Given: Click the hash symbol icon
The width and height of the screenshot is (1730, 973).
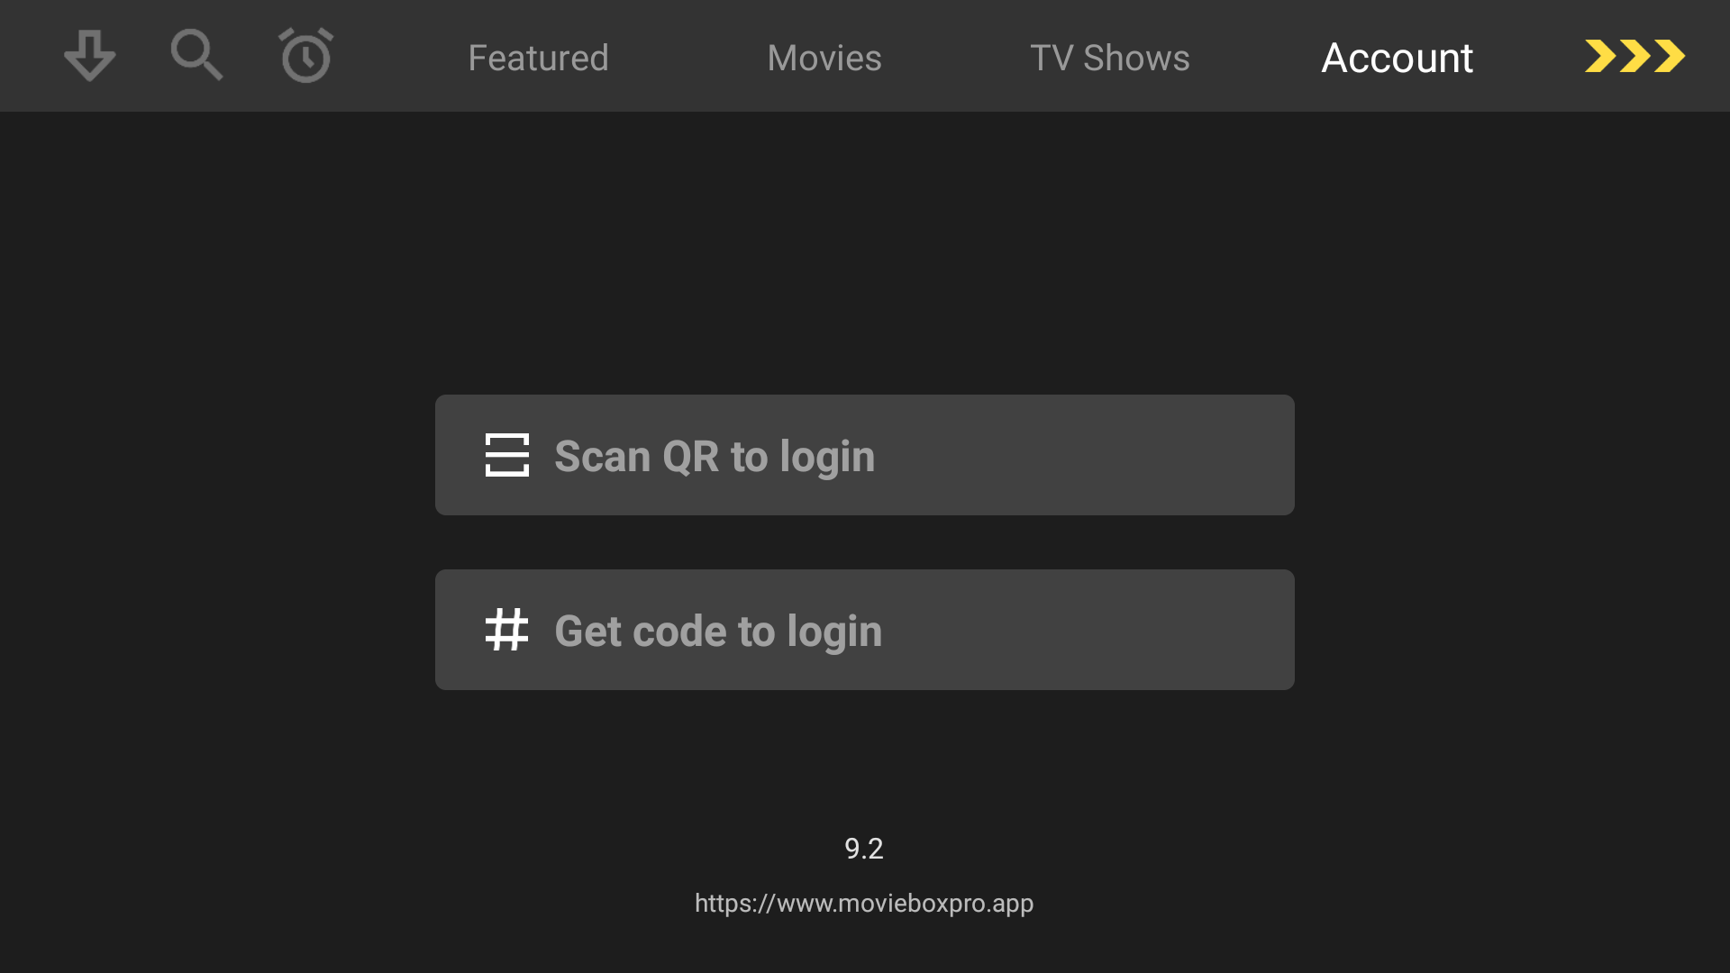Looking at the screenshot, I should point(506,630).
